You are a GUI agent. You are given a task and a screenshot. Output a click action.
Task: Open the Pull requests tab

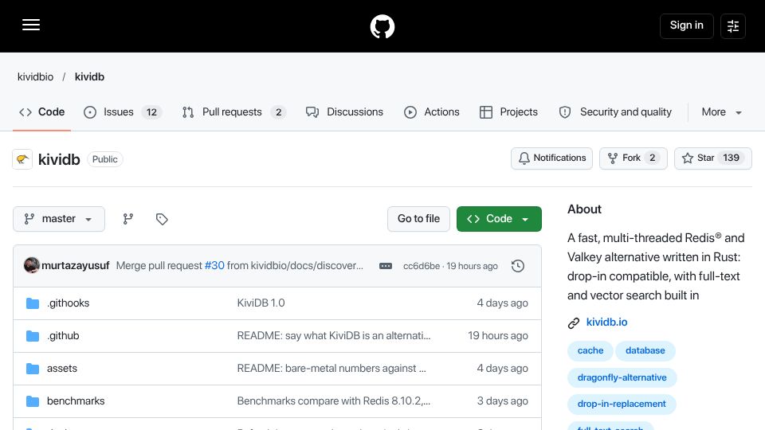coord(233,112)
